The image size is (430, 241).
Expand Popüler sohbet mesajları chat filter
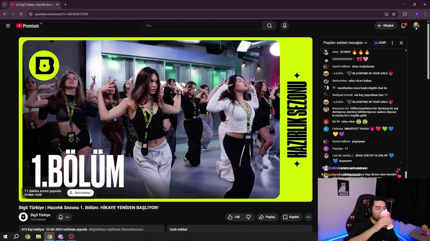tap(345, 43)
